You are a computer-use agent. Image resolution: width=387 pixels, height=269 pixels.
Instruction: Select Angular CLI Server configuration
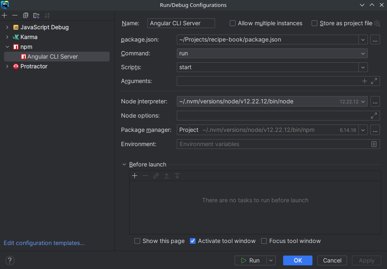coord(52,57)
